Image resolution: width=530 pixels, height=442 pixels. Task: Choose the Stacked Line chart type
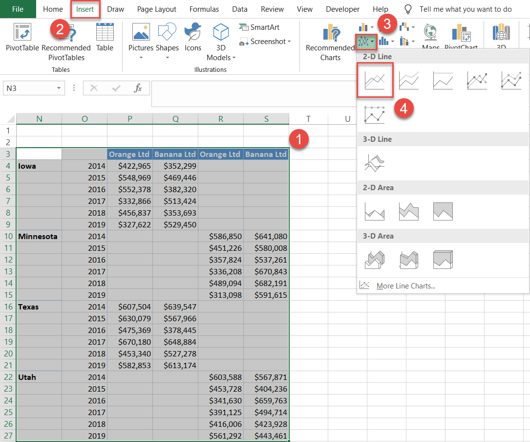point(409,81)
